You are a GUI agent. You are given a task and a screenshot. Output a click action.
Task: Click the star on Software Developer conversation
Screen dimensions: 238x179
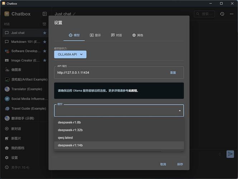pos(44,51)
